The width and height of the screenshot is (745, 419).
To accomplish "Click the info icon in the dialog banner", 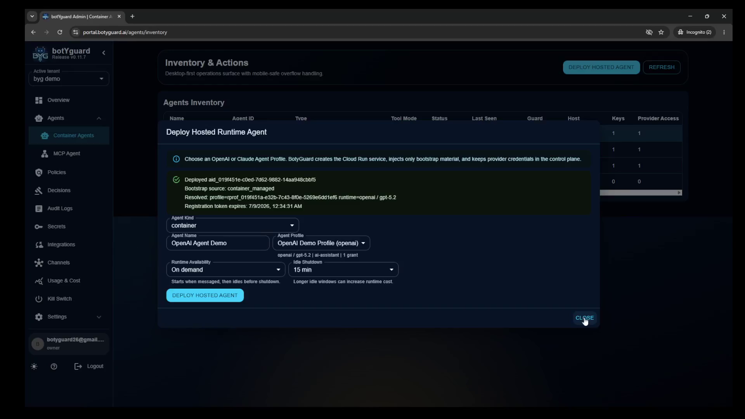I will pyautogui.click(x=176, y=159).
